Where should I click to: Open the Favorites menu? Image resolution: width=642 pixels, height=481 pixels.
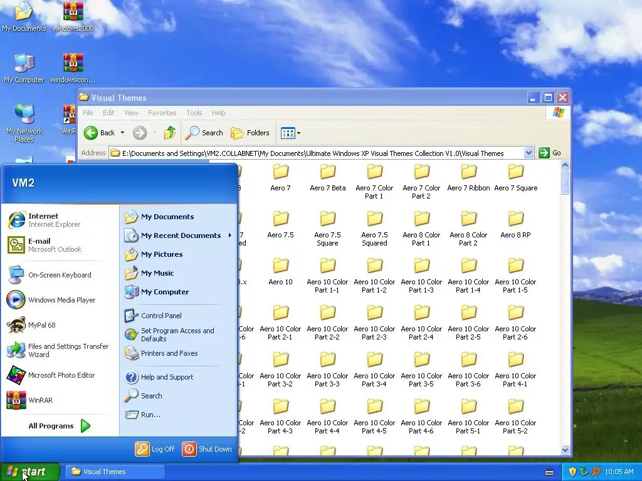162,113
